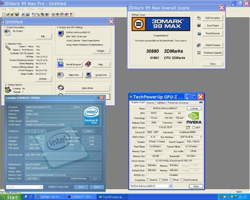
Task: Click the System Info computer icon
Action: [x=89, y=75]
